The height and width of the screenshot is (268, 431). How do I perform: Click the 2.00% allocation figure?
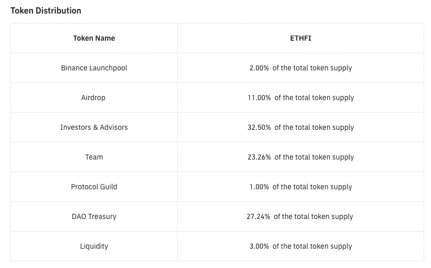(x=259, y=68)
